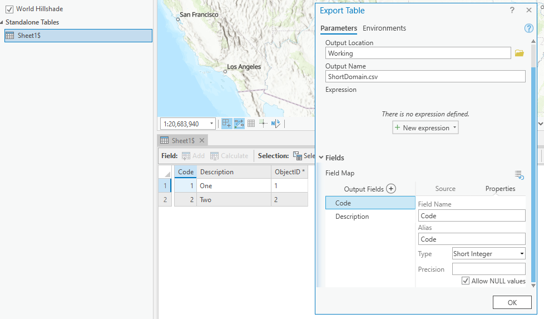Select the Parameters tab
The height and width of the screenshot is (319, 544).
click(339, 28)
